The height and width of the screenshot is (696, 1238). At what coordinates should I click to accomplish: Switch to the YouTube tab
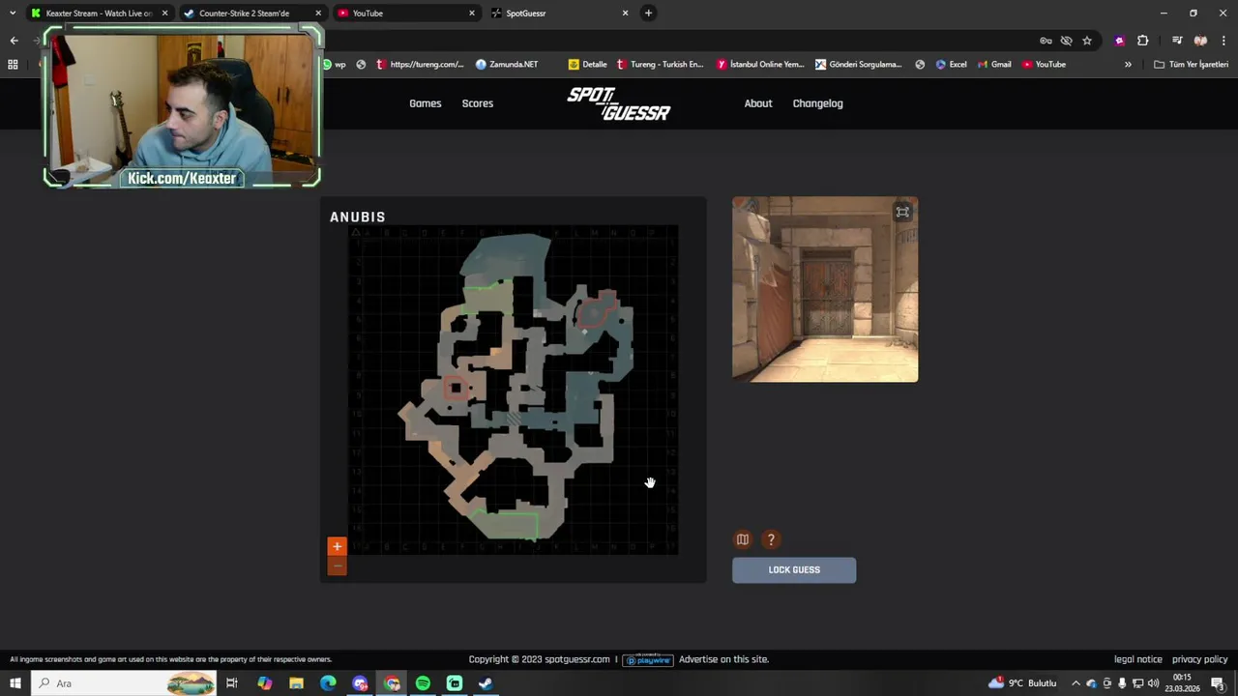[407, 14]
